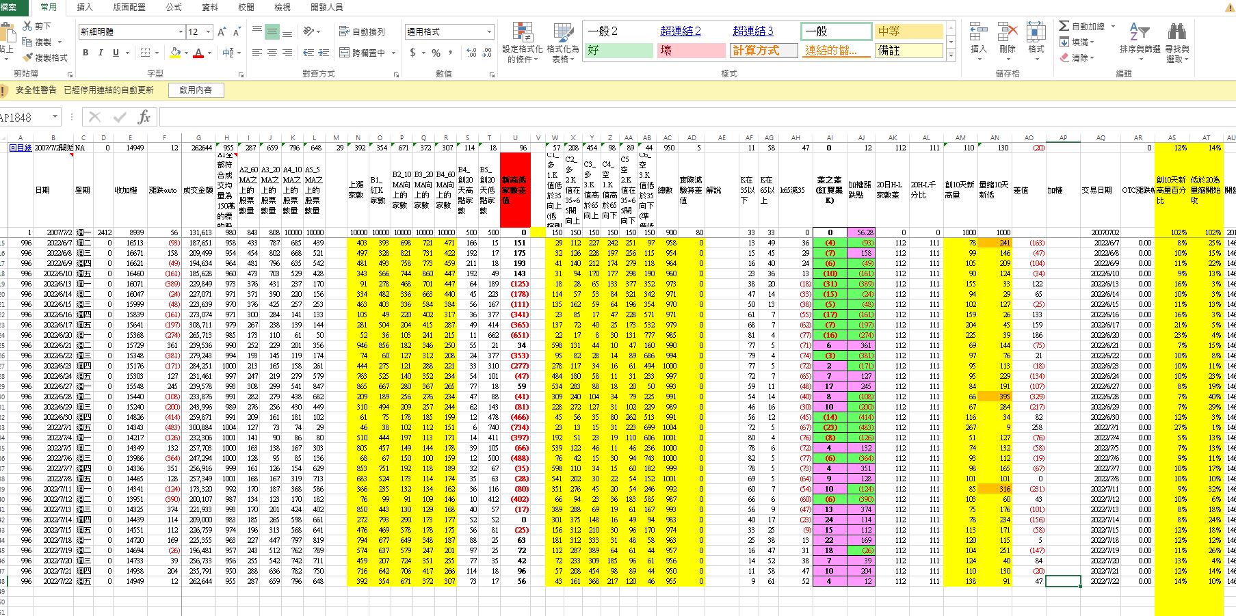Apply comma style icon
Screen dimensions: 1236x616
pos(451,53)
